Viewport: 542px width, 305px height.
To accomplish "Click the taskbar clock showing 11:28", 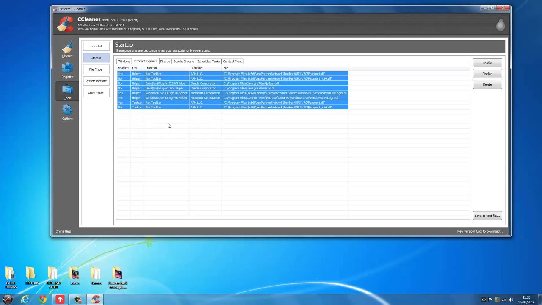I will click(x=526, y=299).
